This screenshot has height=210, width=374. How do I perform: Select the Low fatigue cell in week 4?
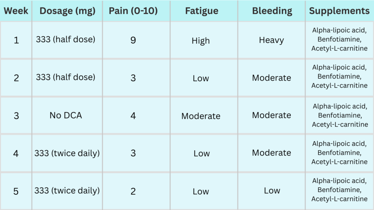tap(202, 154)
